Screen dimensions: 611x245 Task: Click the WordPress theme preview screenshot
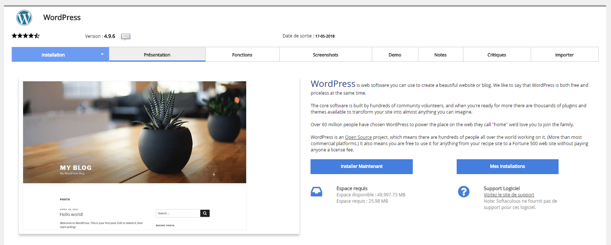pyautogui.click(x=135, y=156)
